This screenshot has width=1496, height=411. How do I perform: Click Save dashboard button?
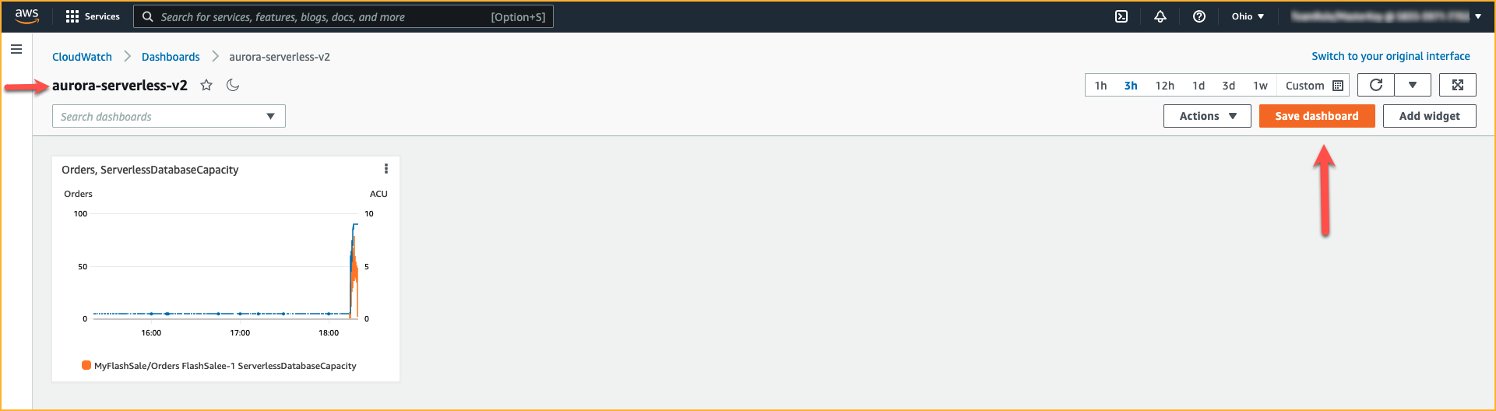click(1317, 116)
